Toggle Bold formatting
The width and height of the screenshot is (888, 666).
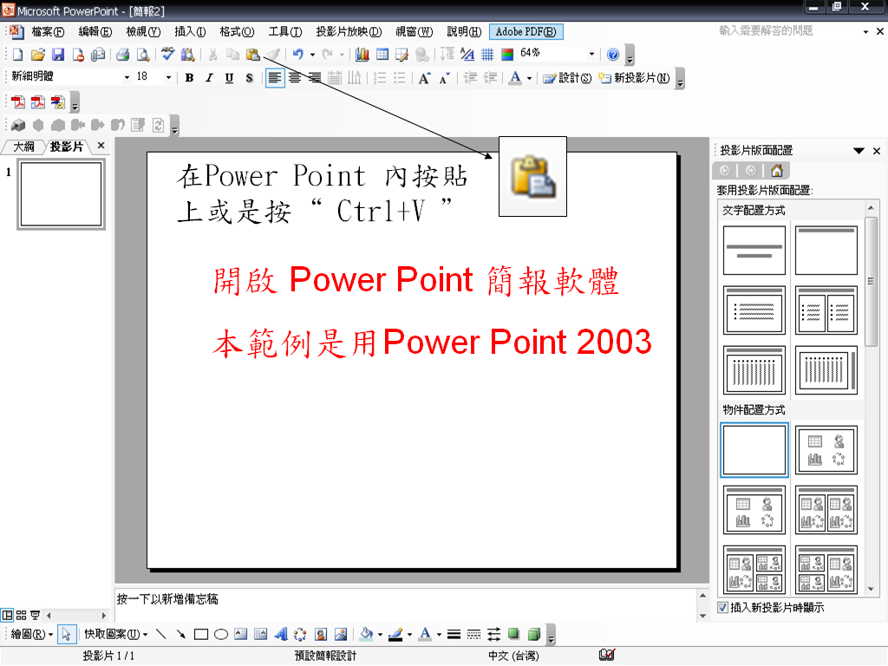click(x=189, y=78)
